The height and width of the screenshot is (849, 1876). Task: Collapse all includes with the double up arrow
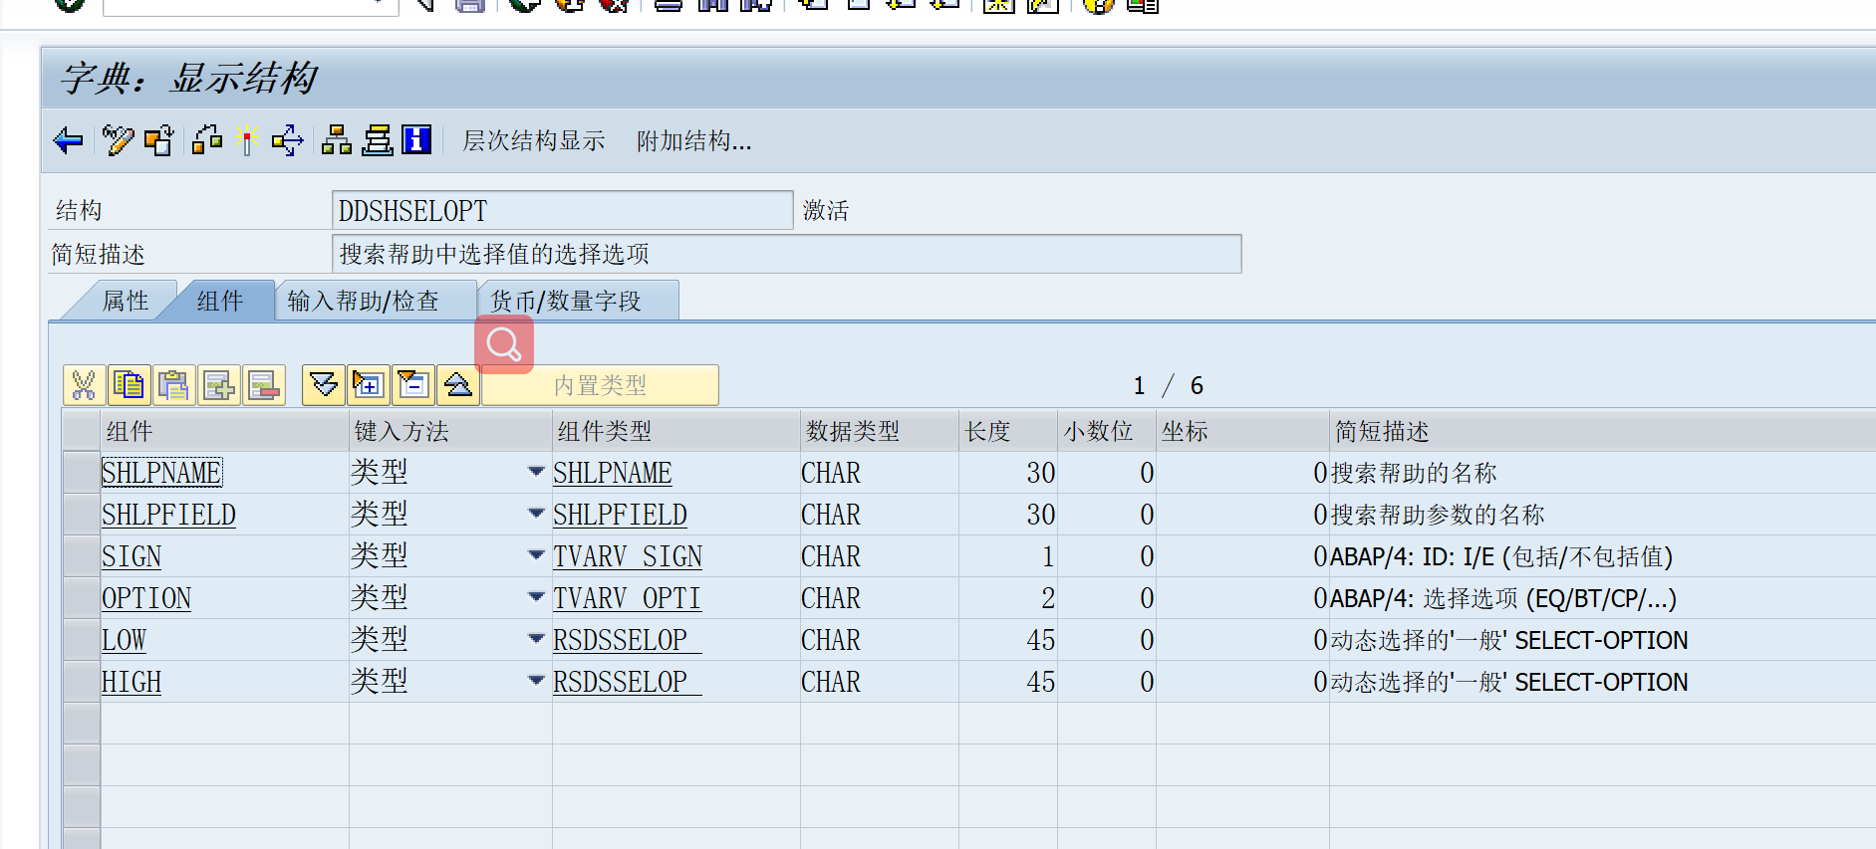(x=458, y=385)
